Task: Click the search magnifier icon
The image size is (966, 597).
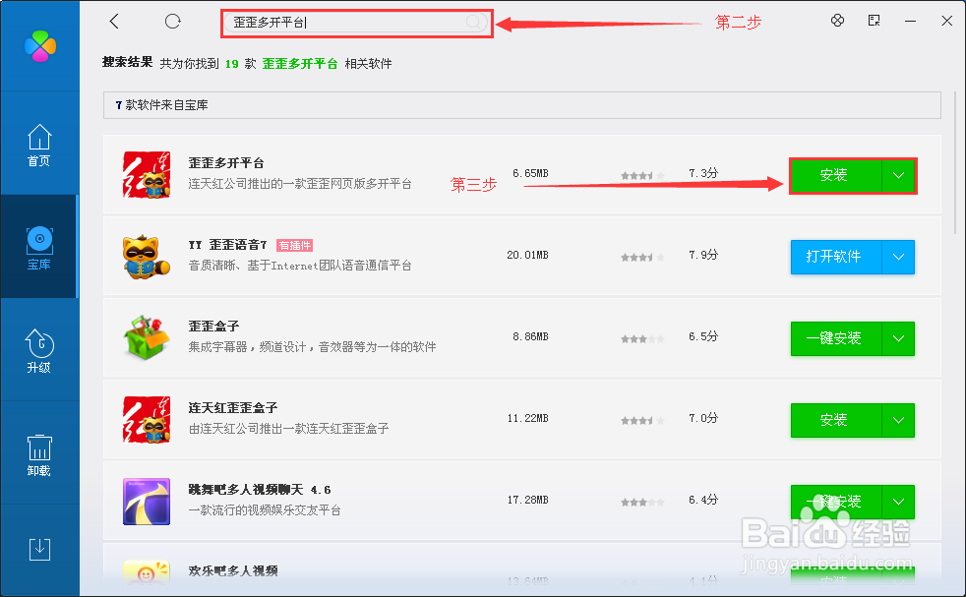Action: (x=473, y=23)
